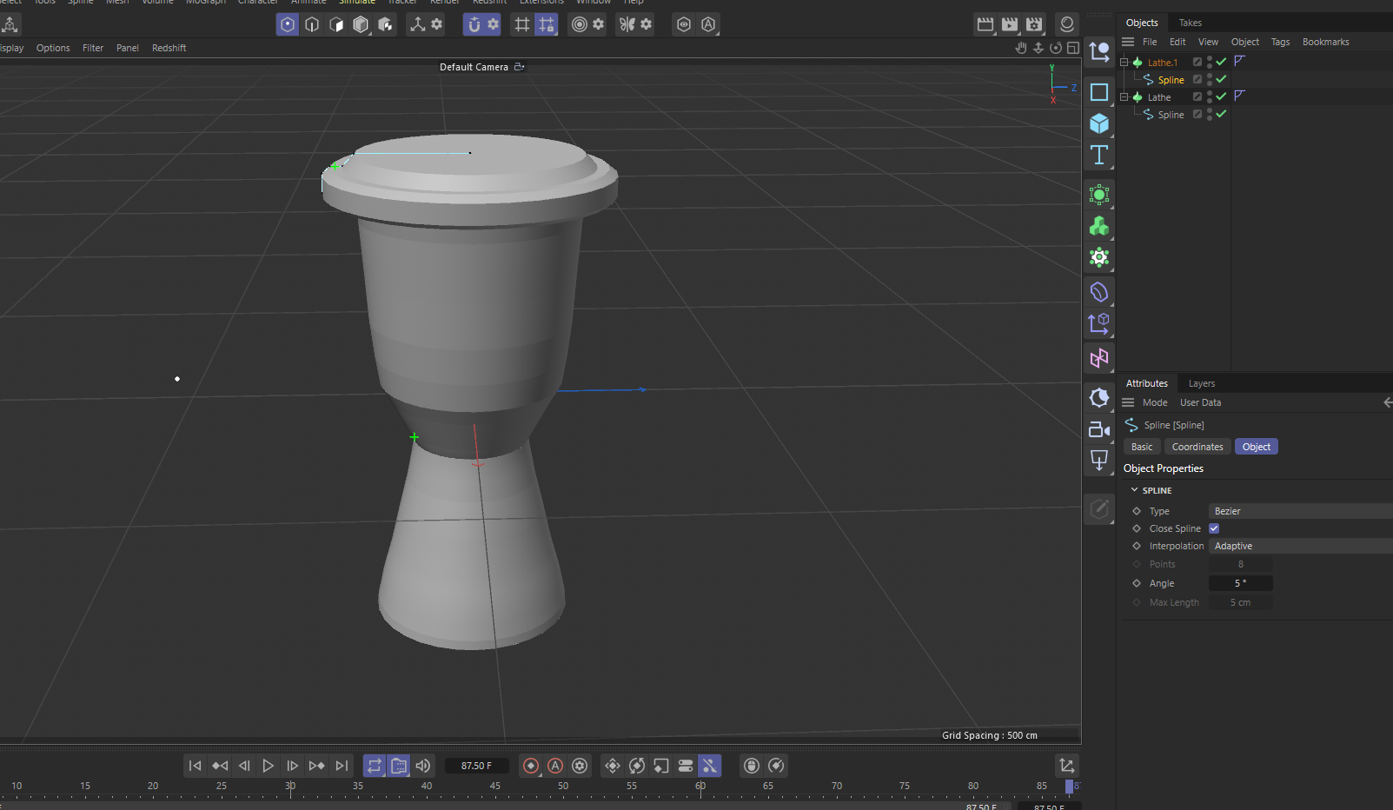Click the Bookmarks menu in Objects panel
Screen dimensions: 1393x810
(x=1325, y=41)
